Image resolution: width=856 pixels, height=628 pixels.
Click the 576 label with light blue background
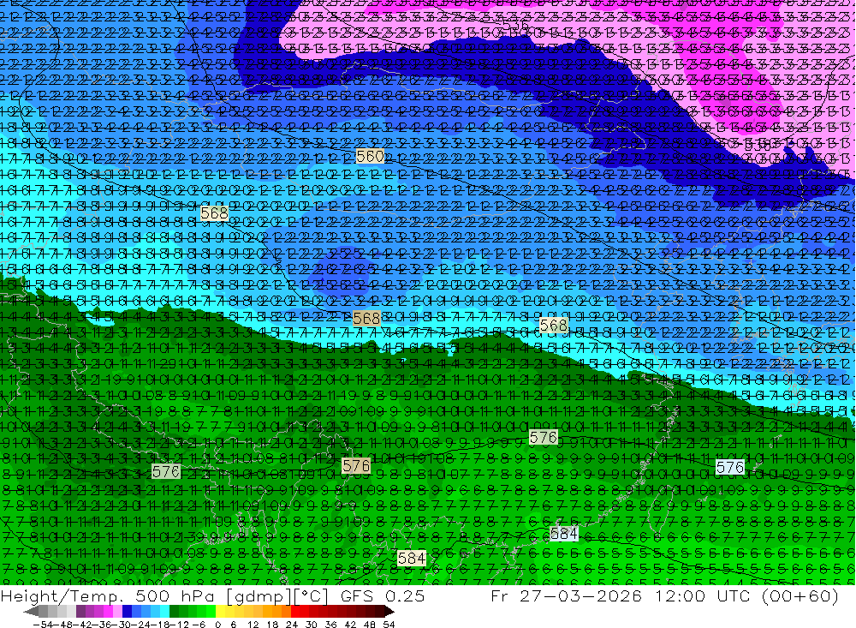click(x=730, y=467)
